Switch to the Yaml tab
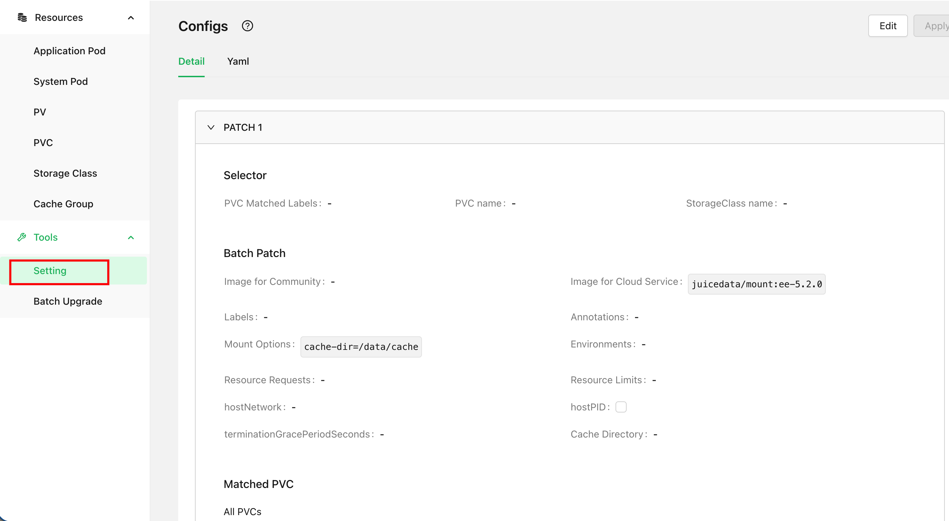Image resolution: width=949 pixels, height=521 pixels. click(x=238, y=61)
